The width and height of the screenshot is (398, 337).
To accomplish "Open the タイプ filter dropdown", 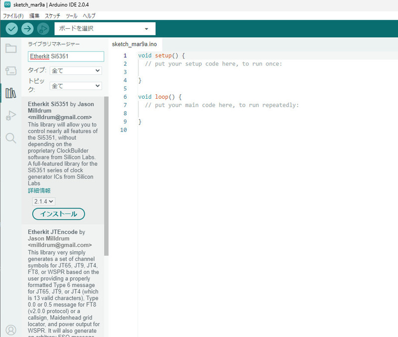I will point(76,70).
